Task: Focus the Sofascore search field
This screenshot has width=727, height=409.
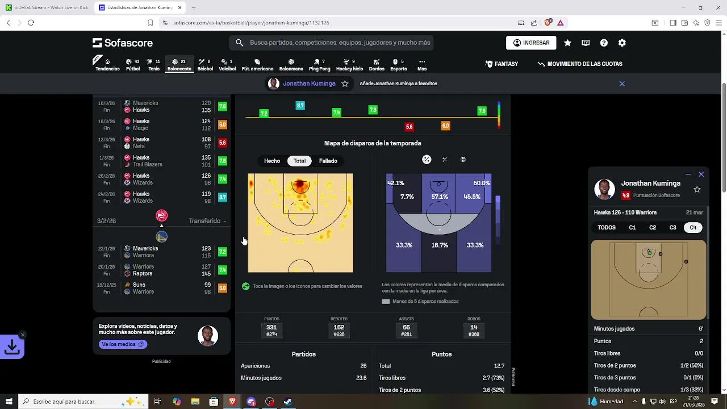Action: pyautogui.click(x=332, y=43)
